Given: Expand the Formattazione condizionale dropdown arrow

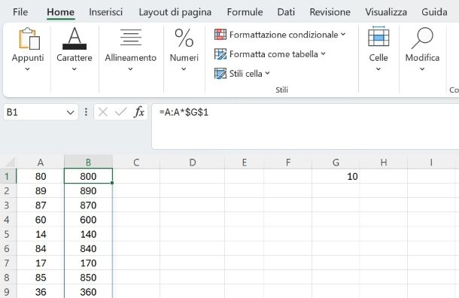Looking at the screenshot, I should coord(343,35).
